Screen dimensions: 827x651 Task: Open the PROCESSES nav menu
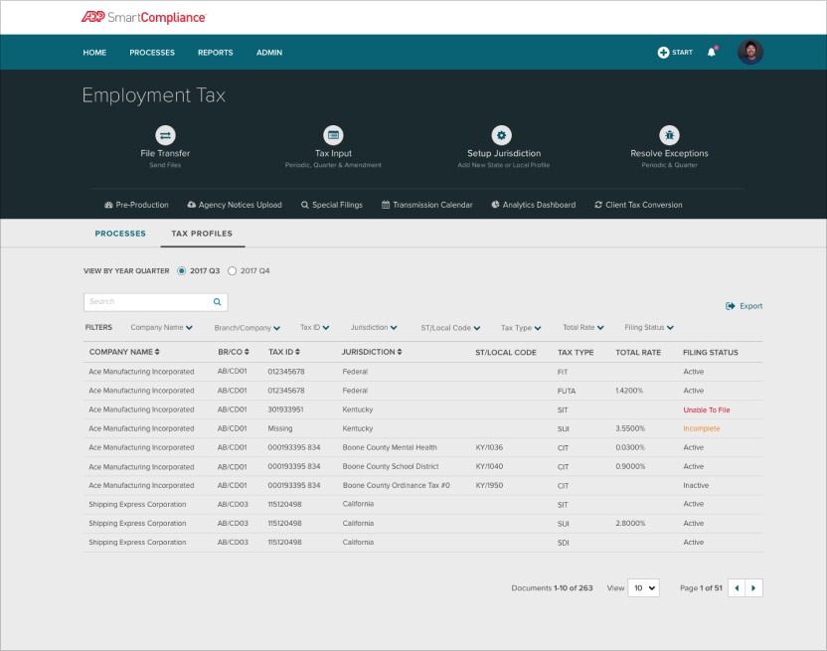click(152, 53)
